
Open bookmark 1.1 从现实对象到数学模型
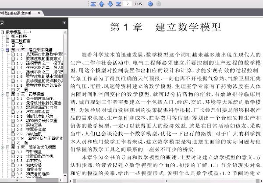[x=40, y=54]
